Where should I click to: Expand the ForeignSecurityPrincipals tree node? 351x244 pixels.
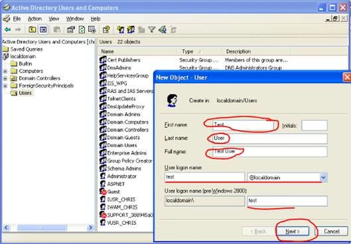[x=5, y=86]
